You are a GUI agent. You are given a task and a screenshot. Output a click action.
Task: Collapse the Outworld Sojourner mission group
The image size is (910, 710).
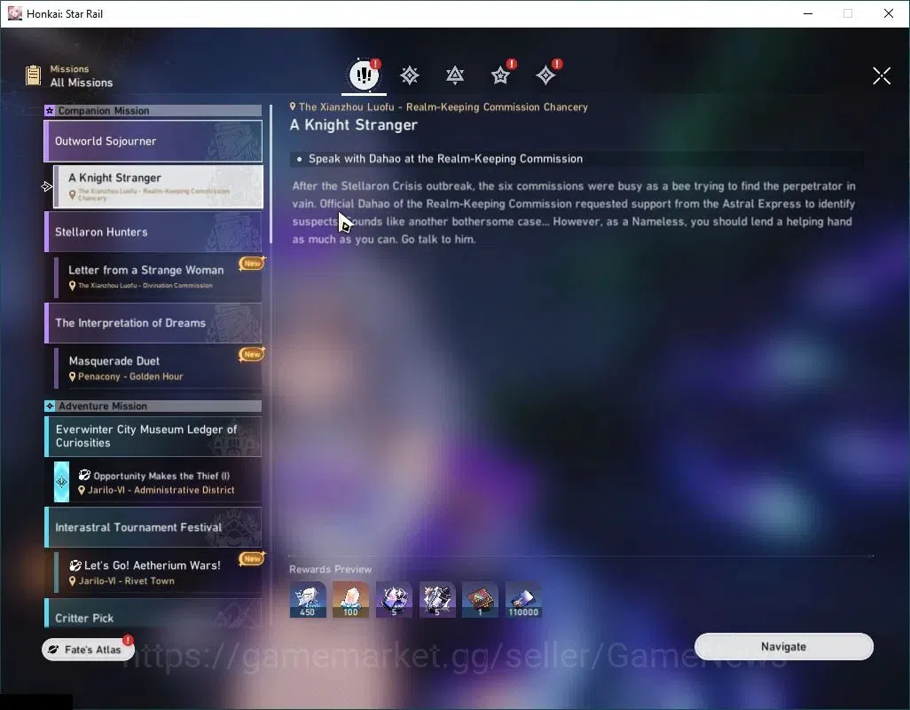(x=153, y=141)
